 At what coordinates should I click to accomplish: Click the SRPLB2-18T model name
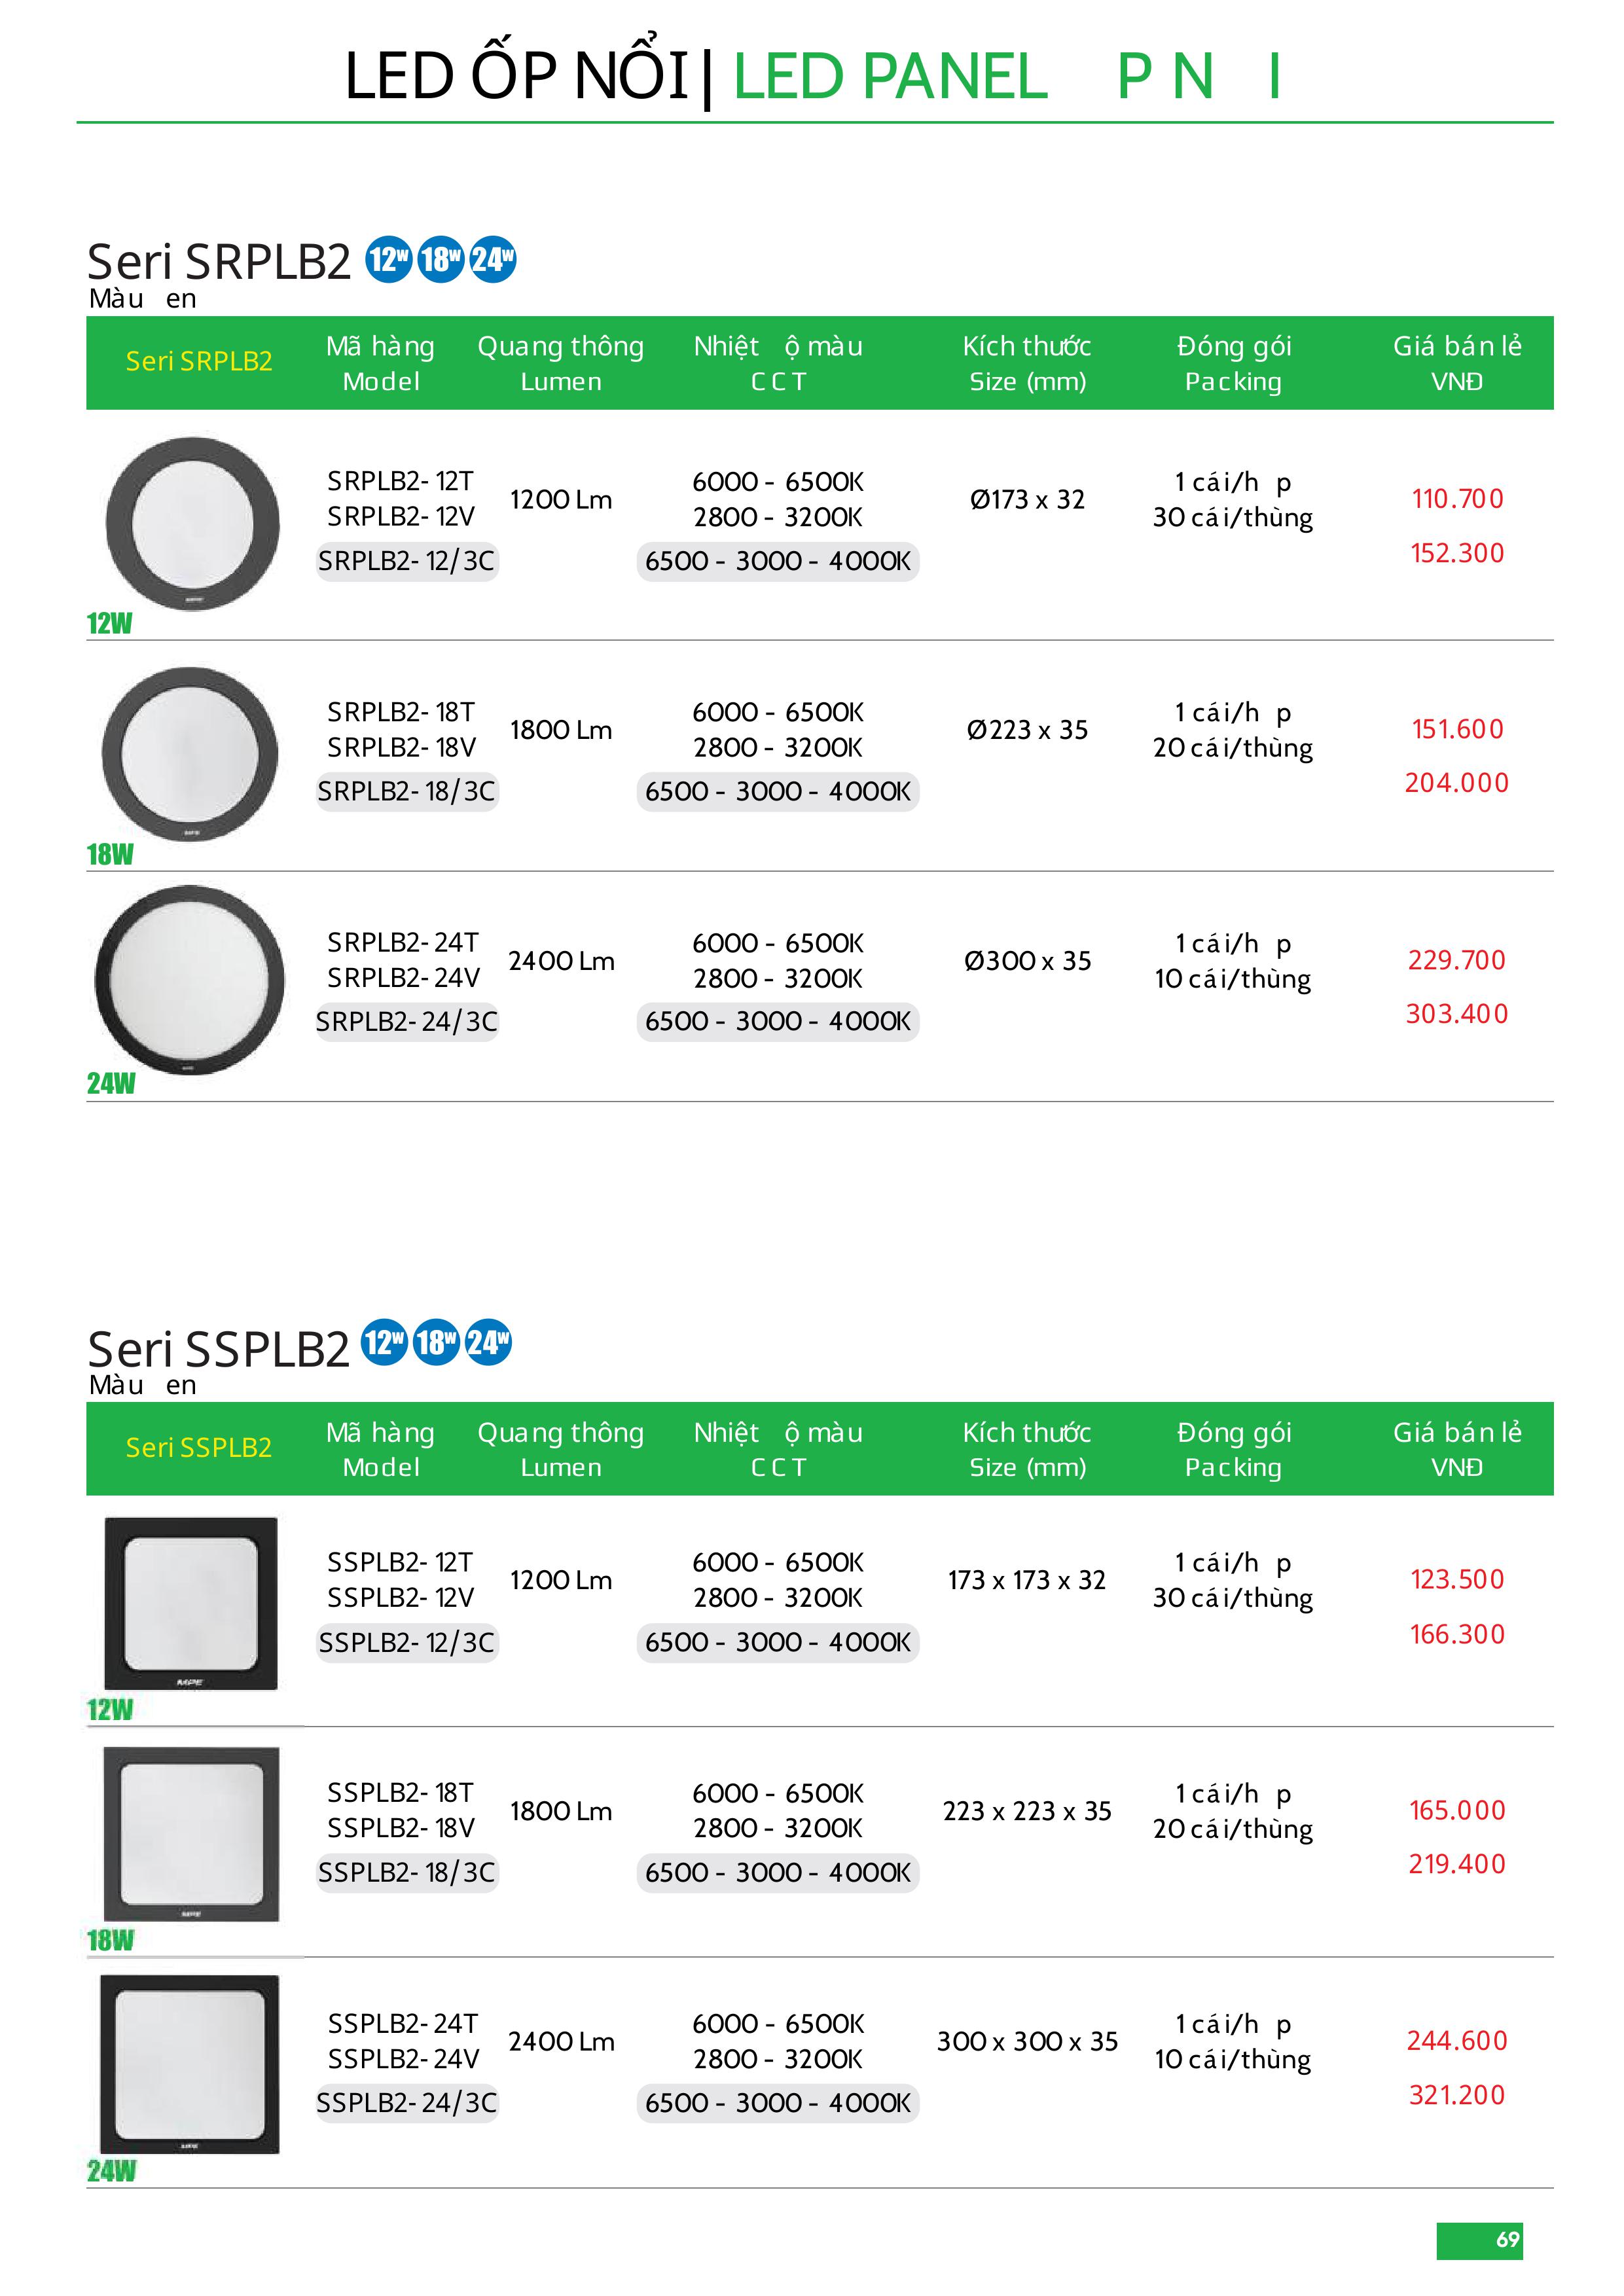pyautogui.click(x=401, y=712)
